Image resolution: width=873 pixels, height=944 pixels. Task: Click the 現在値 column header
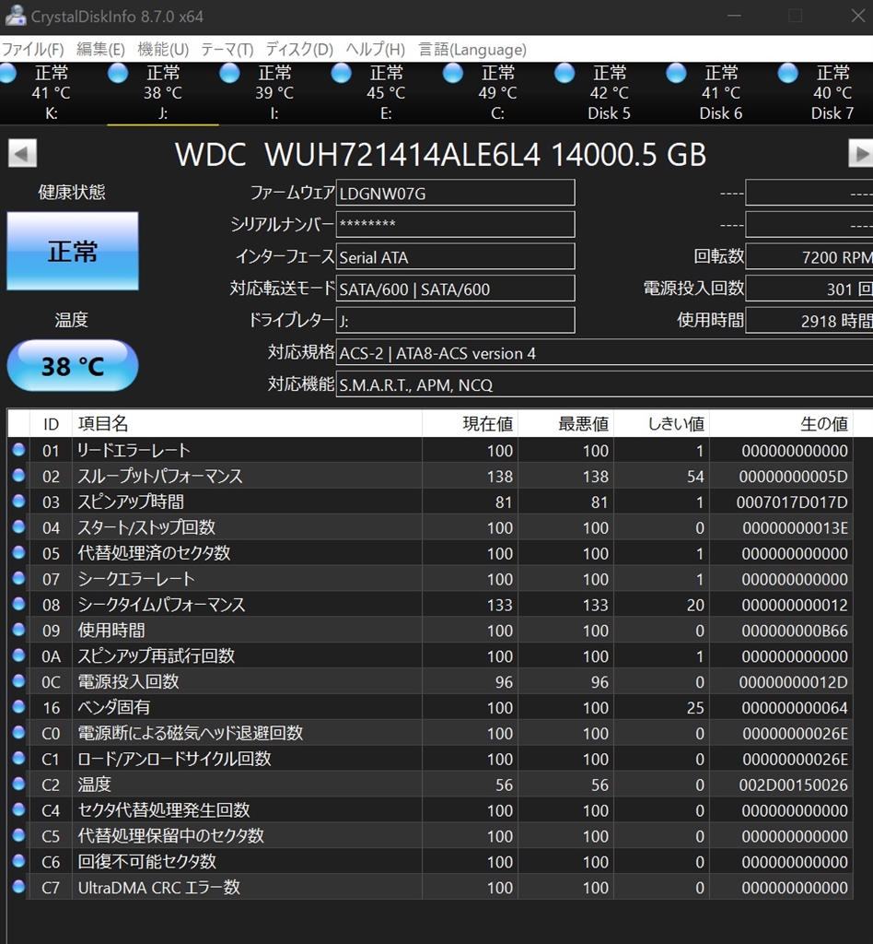click(x=470, y=424)
